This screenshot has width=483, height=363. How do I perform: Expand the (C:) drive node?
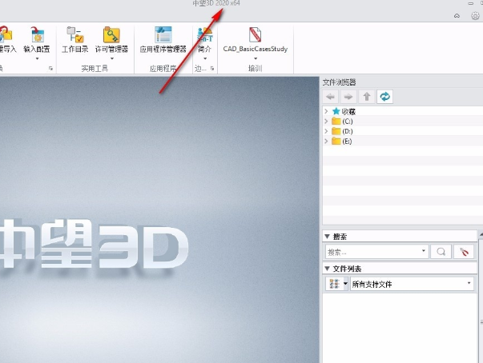point(326,121)
